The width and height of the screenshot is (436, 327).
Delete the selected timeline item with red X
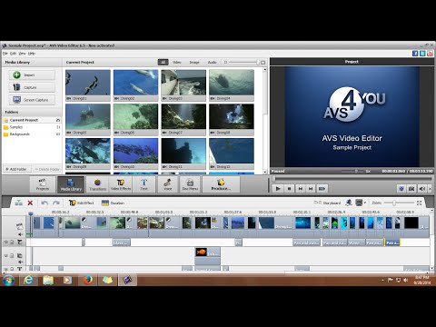coord(30,203)
